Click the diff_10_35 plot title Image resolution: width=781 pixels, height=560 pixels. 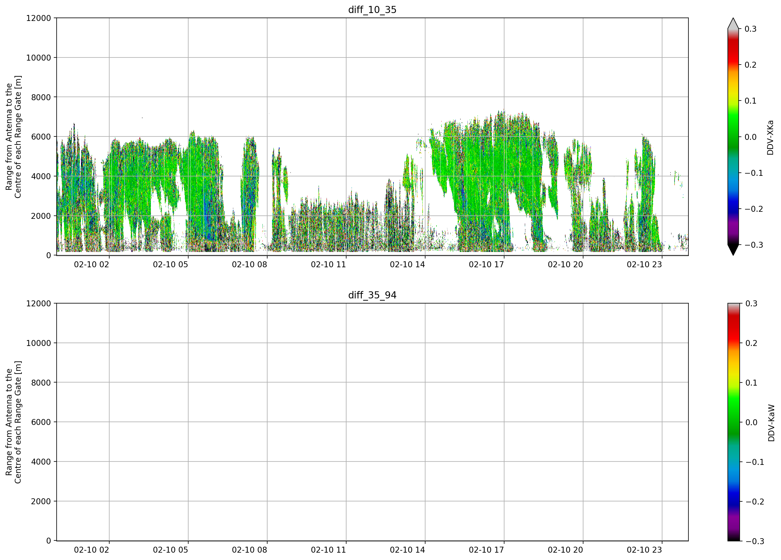372,10
